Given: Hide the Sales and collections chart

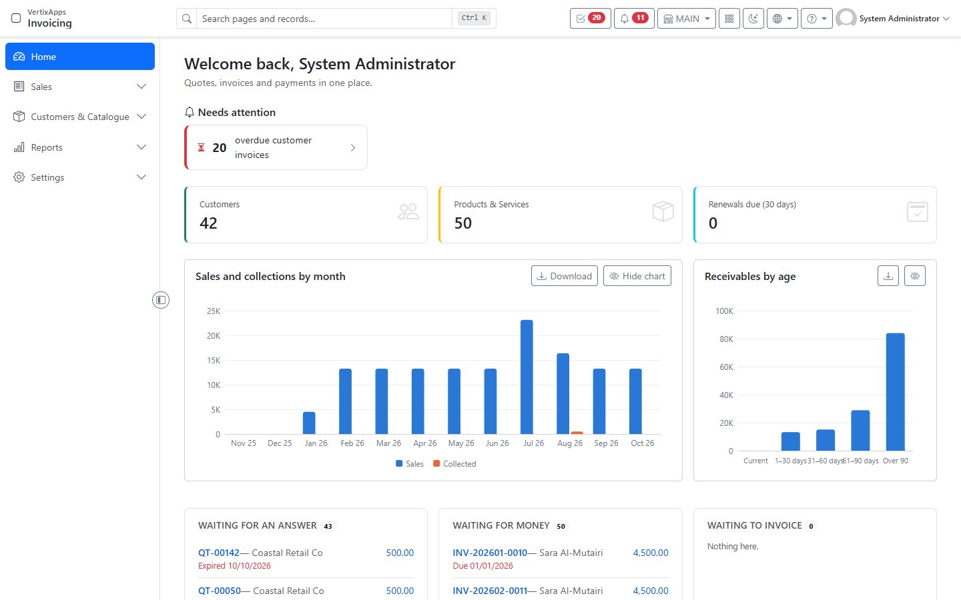Looking at the screenshot, I should (637, 276).
